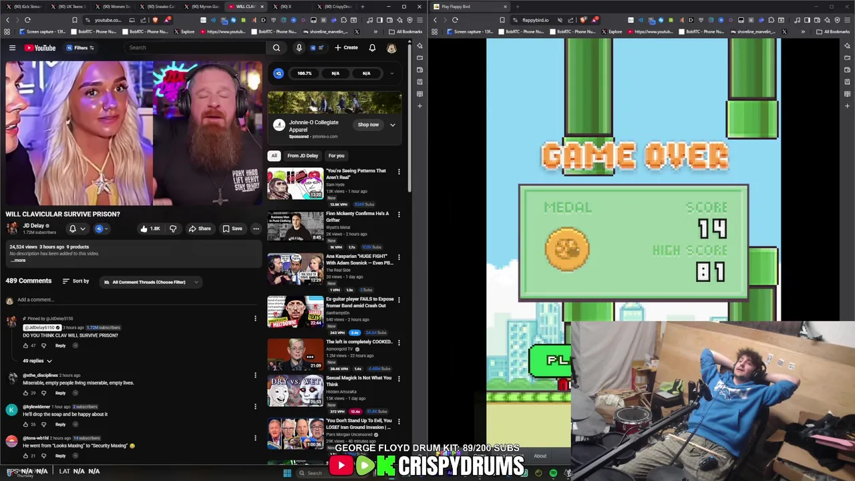Screen dimensions: 855x481
Task: Click the youtube.com address bar
Action: (107, 20)
